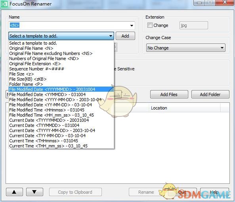Choose 'Select a template to add.' list entry
This screenshot has height=202, width=235.
pyautogui.click(x=61, y=43)
